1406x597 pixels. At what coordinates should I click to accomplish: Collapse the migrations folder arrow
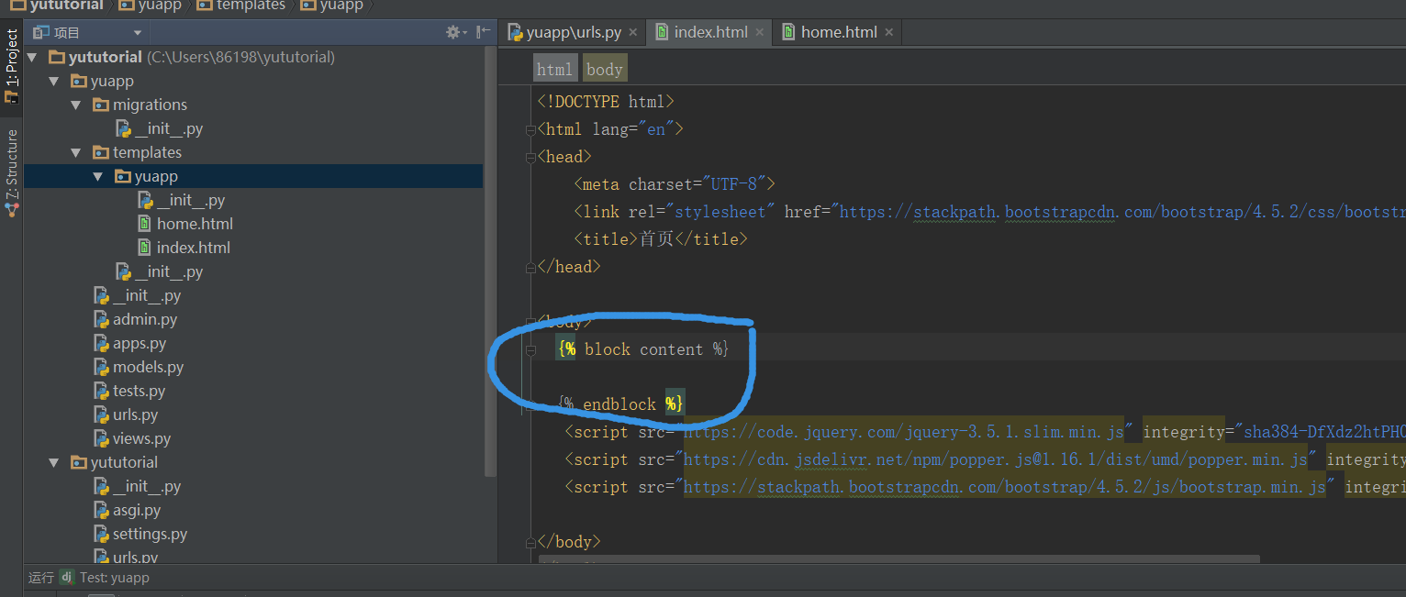click(76, 105)
